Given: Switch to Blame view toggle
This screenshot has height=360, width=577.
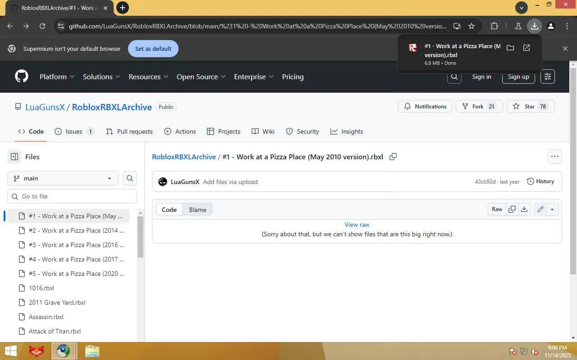Looking at the screenshot, I should (197, 210).
